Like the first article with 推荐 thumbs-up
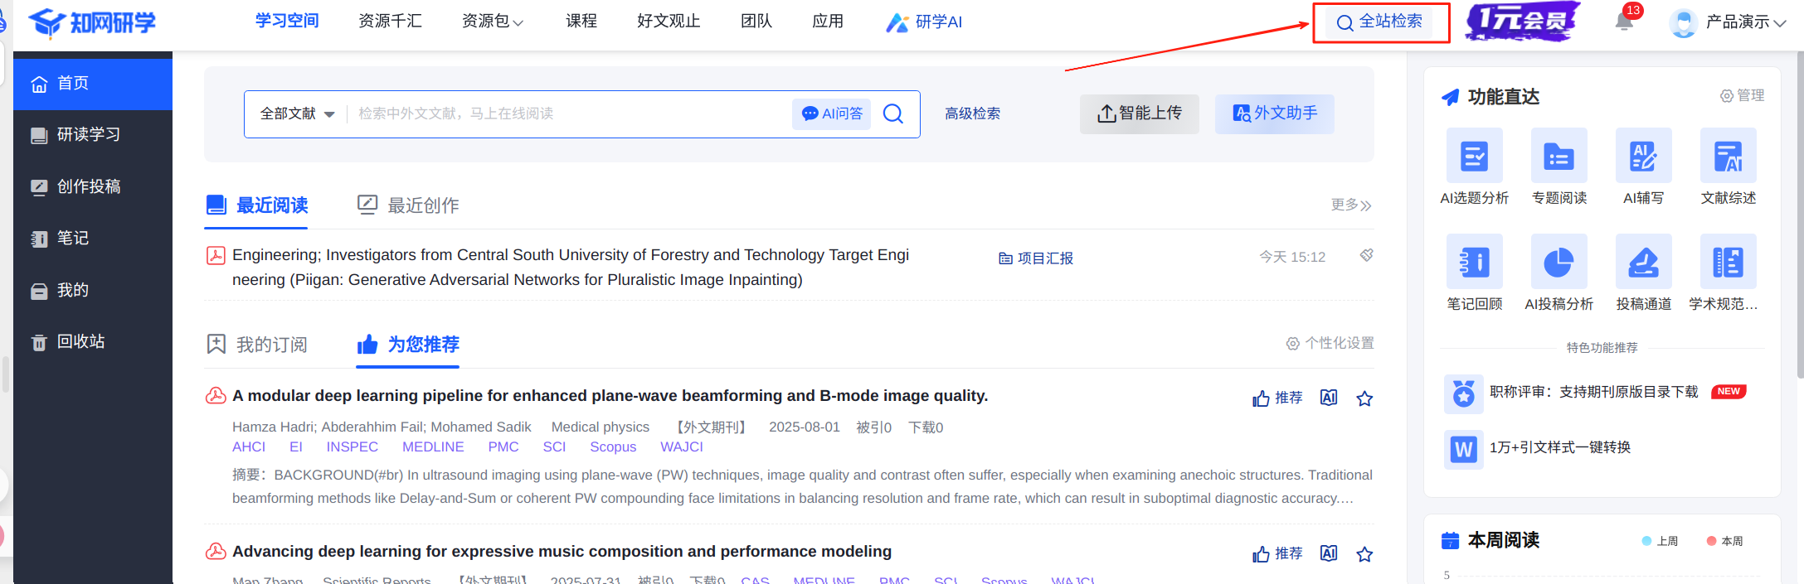Screen dimensions: 1804x584 pyautogui.click(x=1277, y=398)
